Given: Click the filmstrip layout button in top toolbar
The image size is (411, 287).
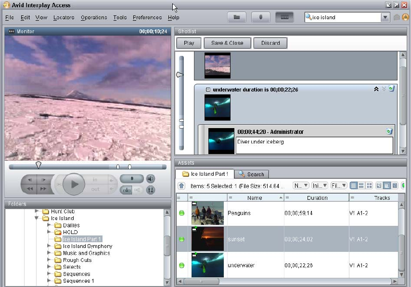Looking at the screenshot, I should (284, 17).
